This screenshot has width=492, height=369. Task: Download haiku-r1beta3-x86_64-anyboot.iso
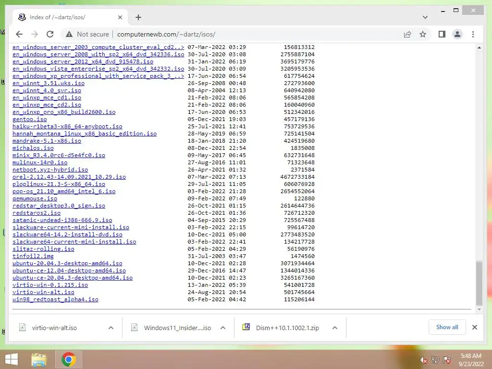coord(67,126)
